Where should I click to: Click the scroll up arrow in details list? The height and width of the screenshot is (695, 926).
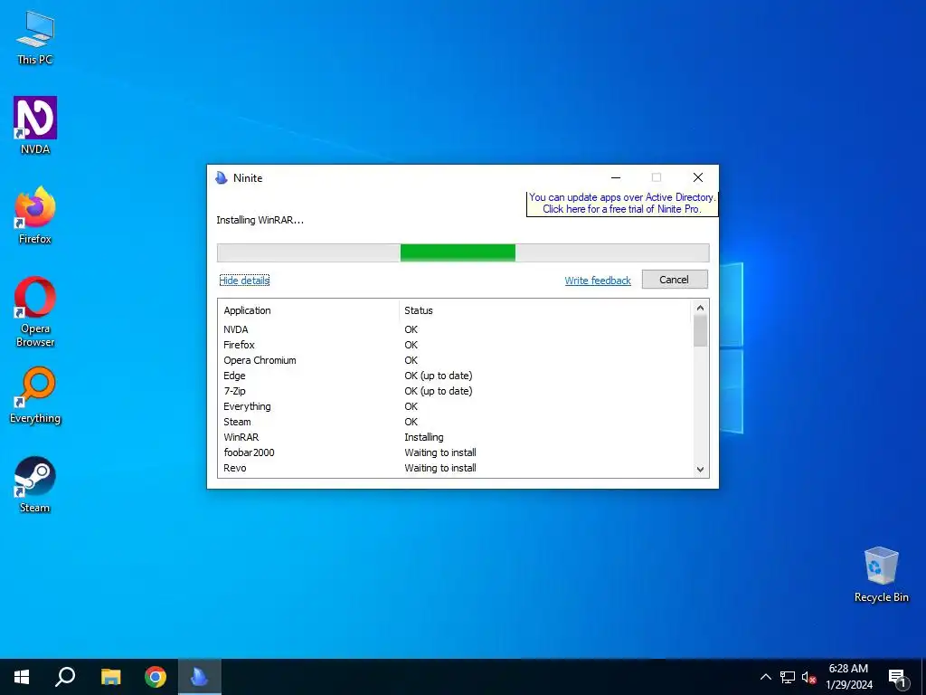tap(701, 308)
